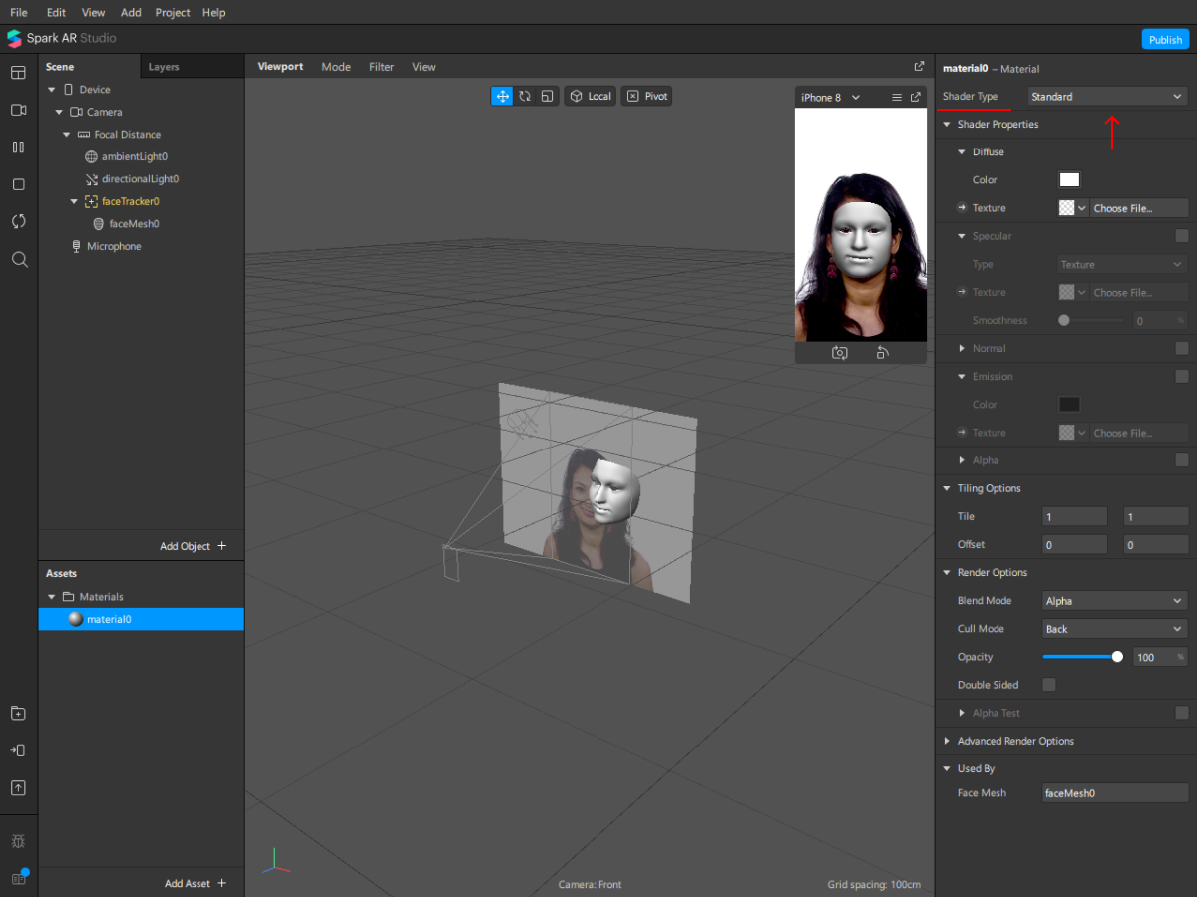Toggle the Double Sided checkbox

click(x=1049, y=685)
